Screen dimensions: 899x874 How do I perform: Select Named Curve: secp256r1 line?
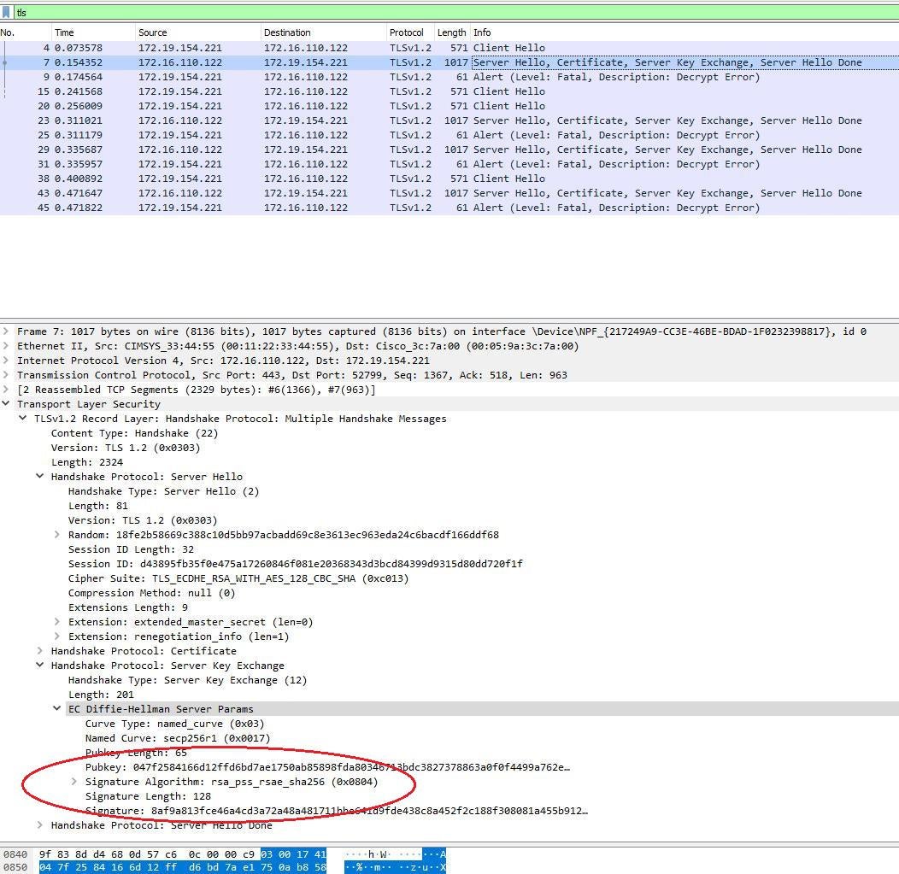point(178,738)
